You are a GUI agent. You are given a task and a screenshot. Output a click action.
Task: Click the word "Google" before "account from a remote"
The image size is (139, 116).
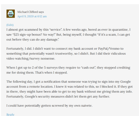tap(126, 82)
